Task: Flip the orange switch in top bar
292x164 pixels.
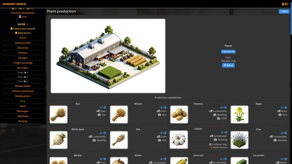Action: [287, 4]
